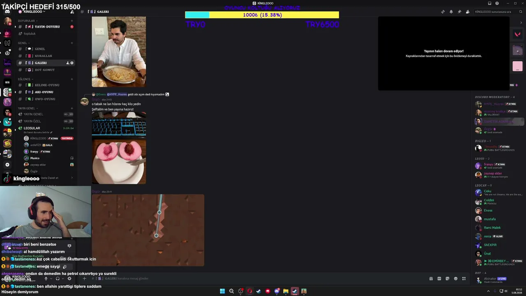Create a channel in the DUYURULAR category
This screenshot has width=526, height=296.
(72, 21)
